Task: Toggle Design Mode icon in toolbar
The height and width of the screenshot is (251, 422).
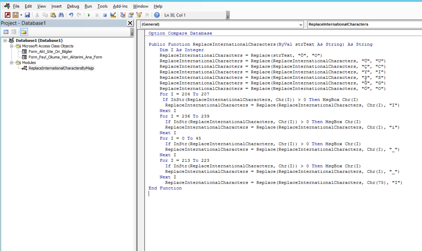Action: [113, 15]
